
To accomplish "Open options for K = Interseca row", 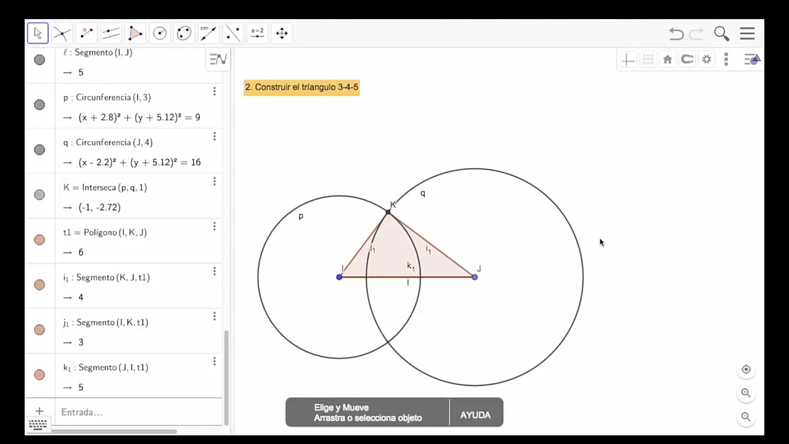I will pyautogui.click(x=215, y=181).
